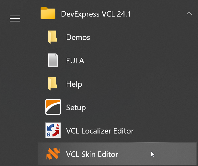This screenshot has width=198, height=166.
Task: Launch Setup via its text label
Action: pyautogui.click(x=76, y=108)
